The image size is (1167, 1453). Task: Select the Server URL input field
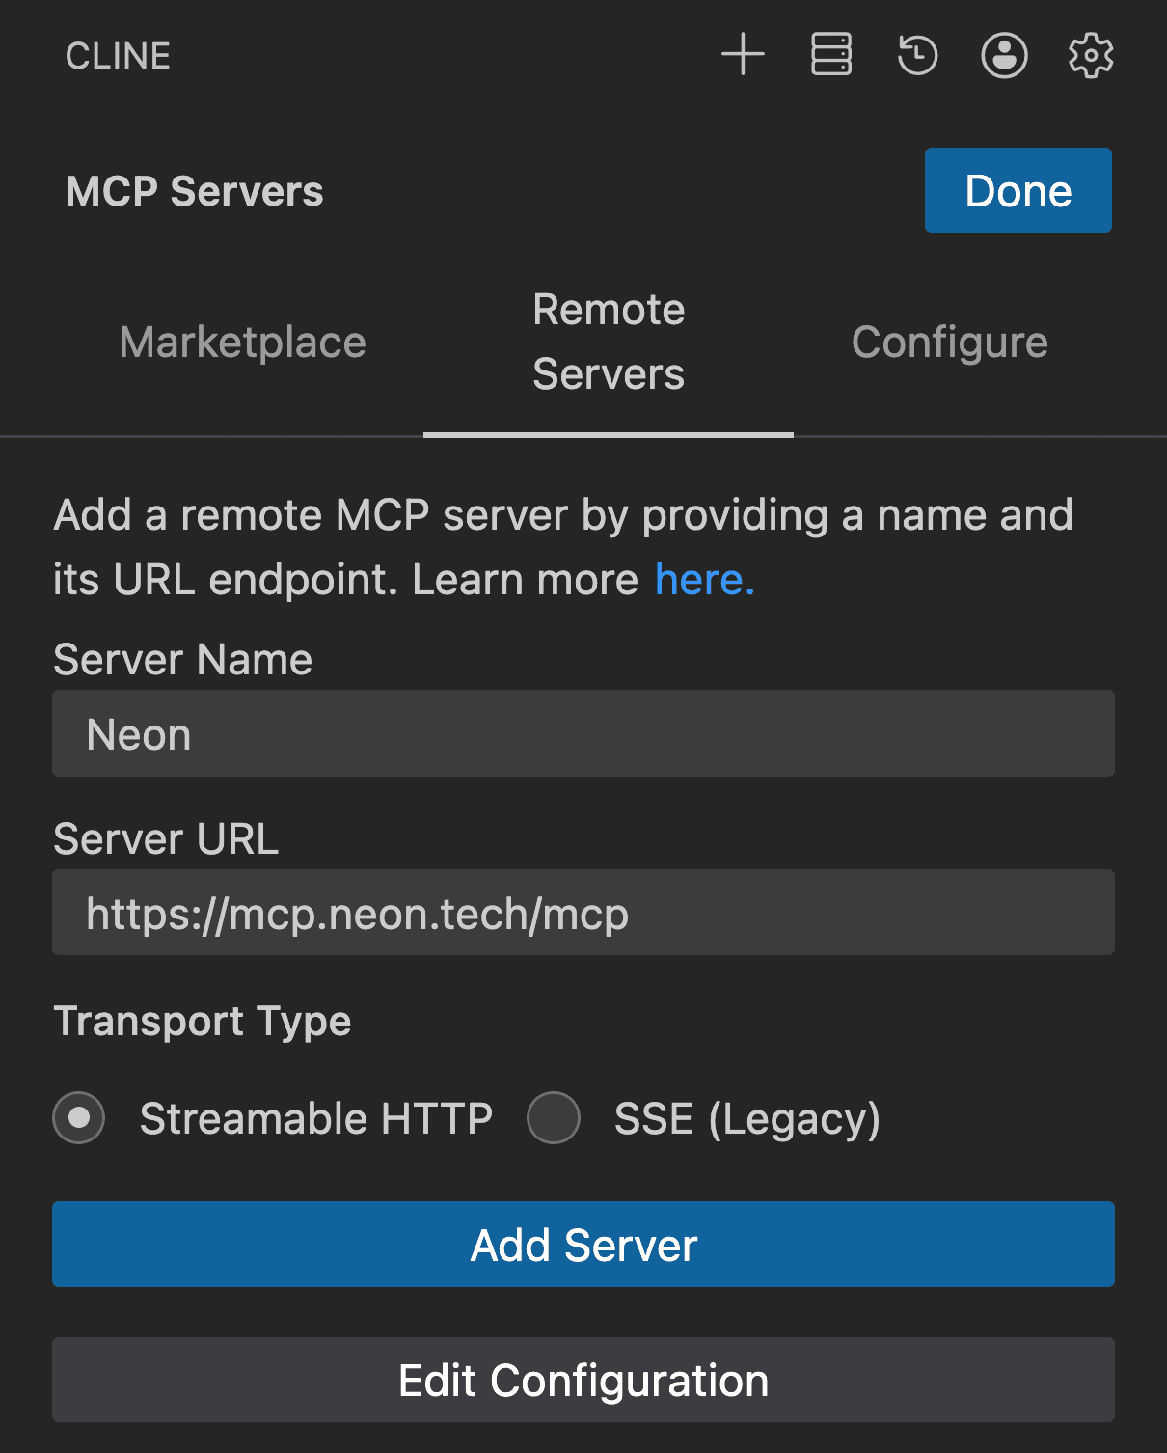[x=583, y=912]
